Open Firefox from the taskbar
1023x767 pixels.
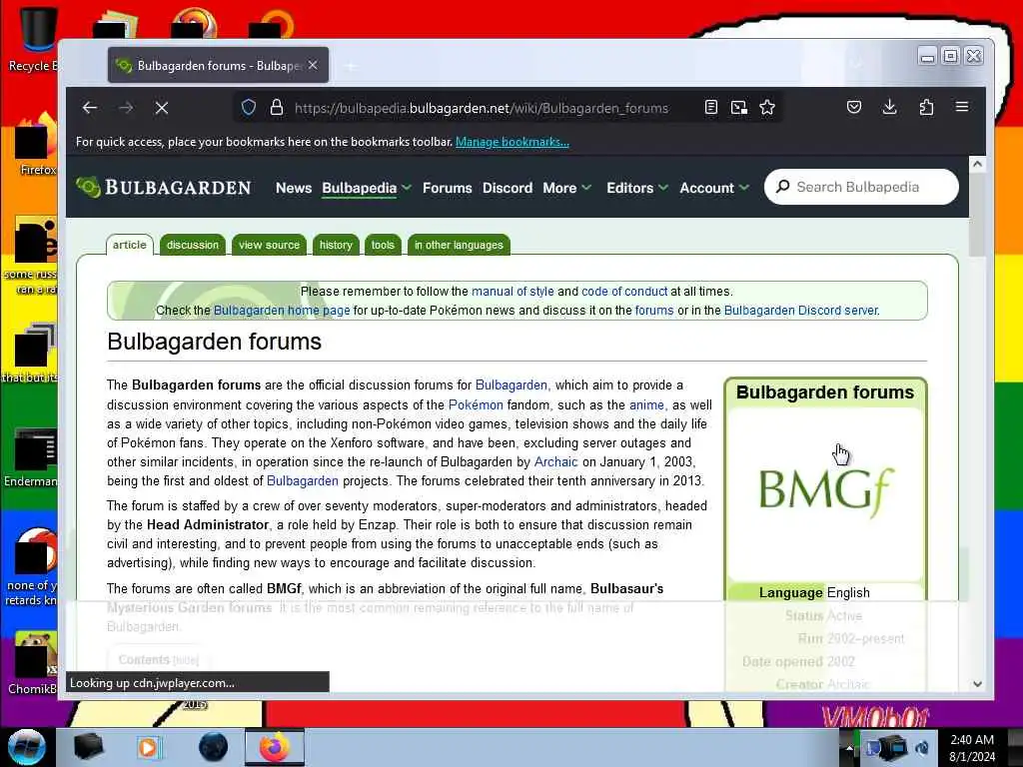click(274, 747)
